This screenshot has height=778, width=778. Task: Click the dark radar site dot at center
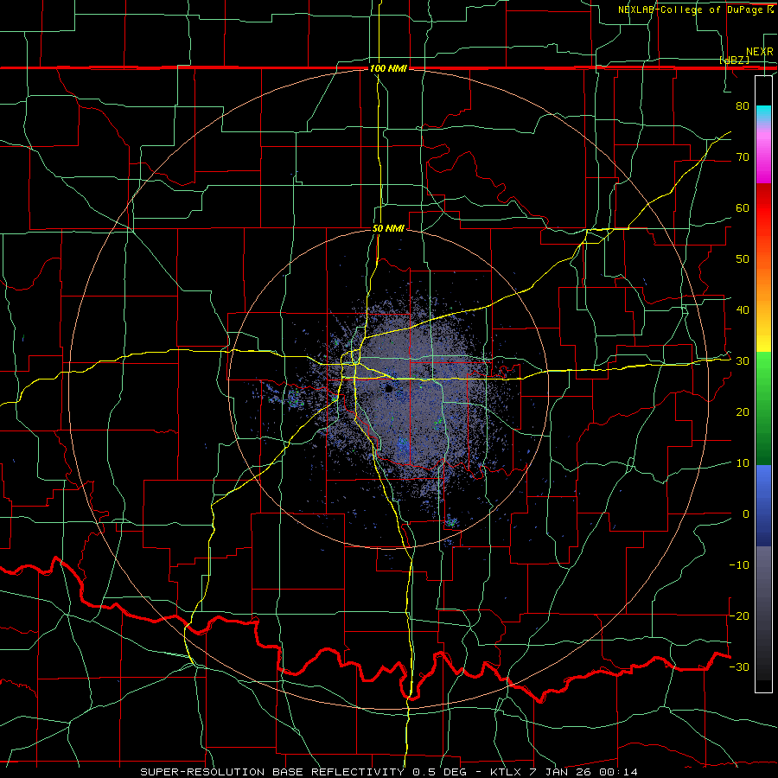(389, 390)
